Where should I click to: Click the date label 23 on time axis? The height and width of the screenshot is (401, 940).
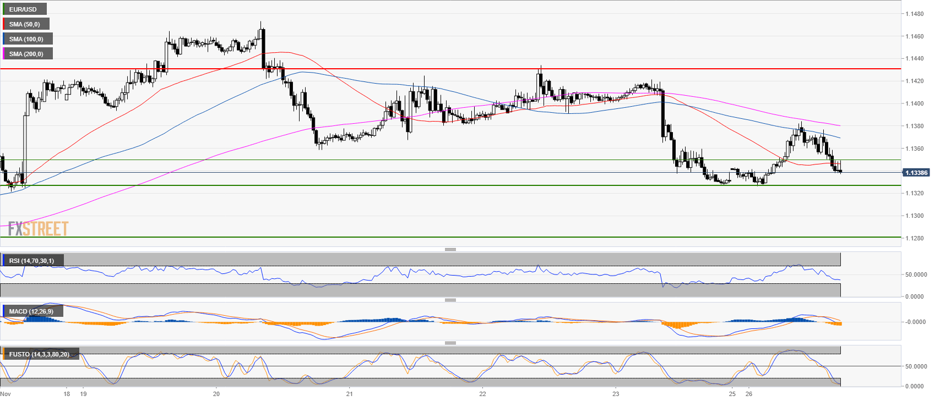[616, 394]
